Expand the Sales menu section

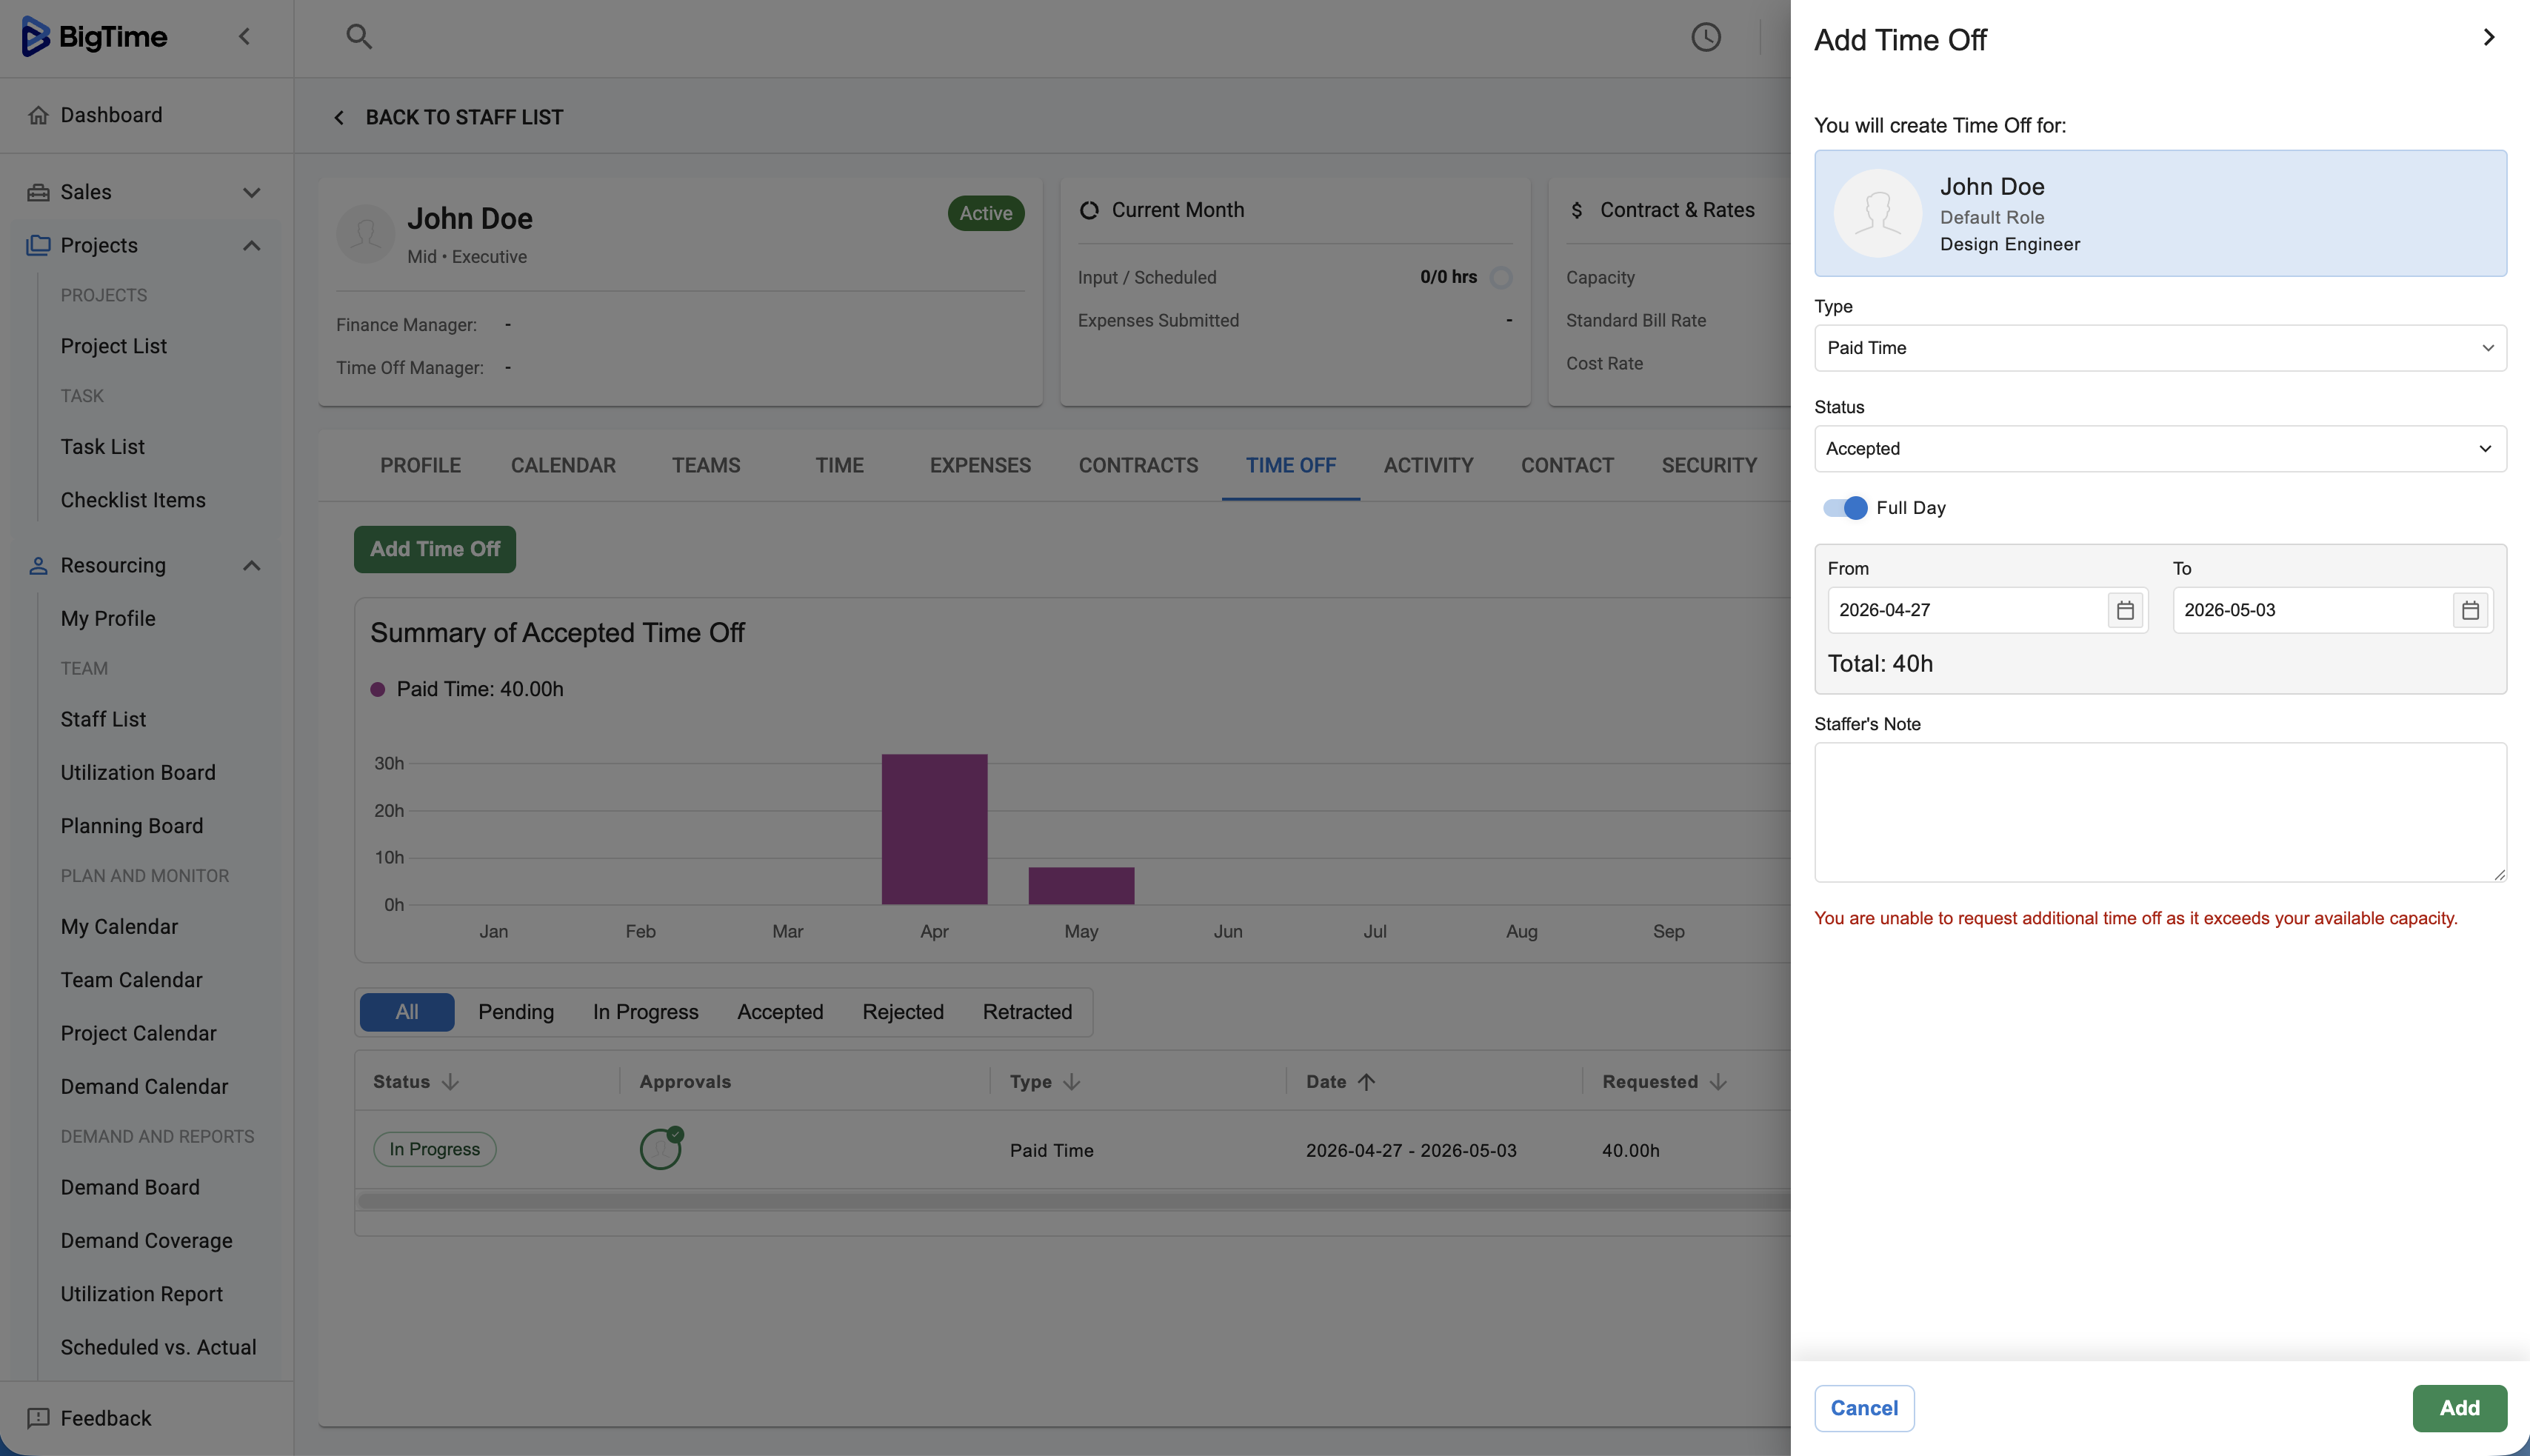click(251, 192)
